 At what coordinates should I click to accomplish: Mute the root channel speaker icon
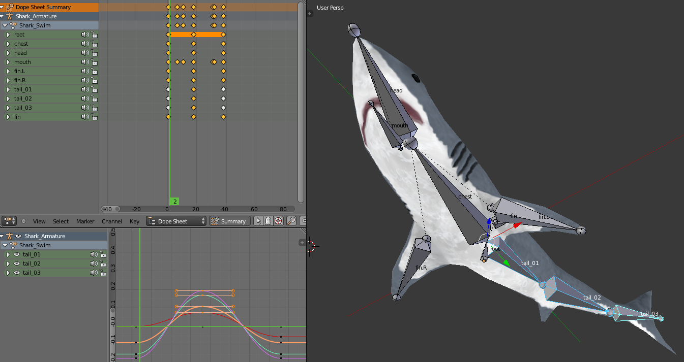coord(85,35)
